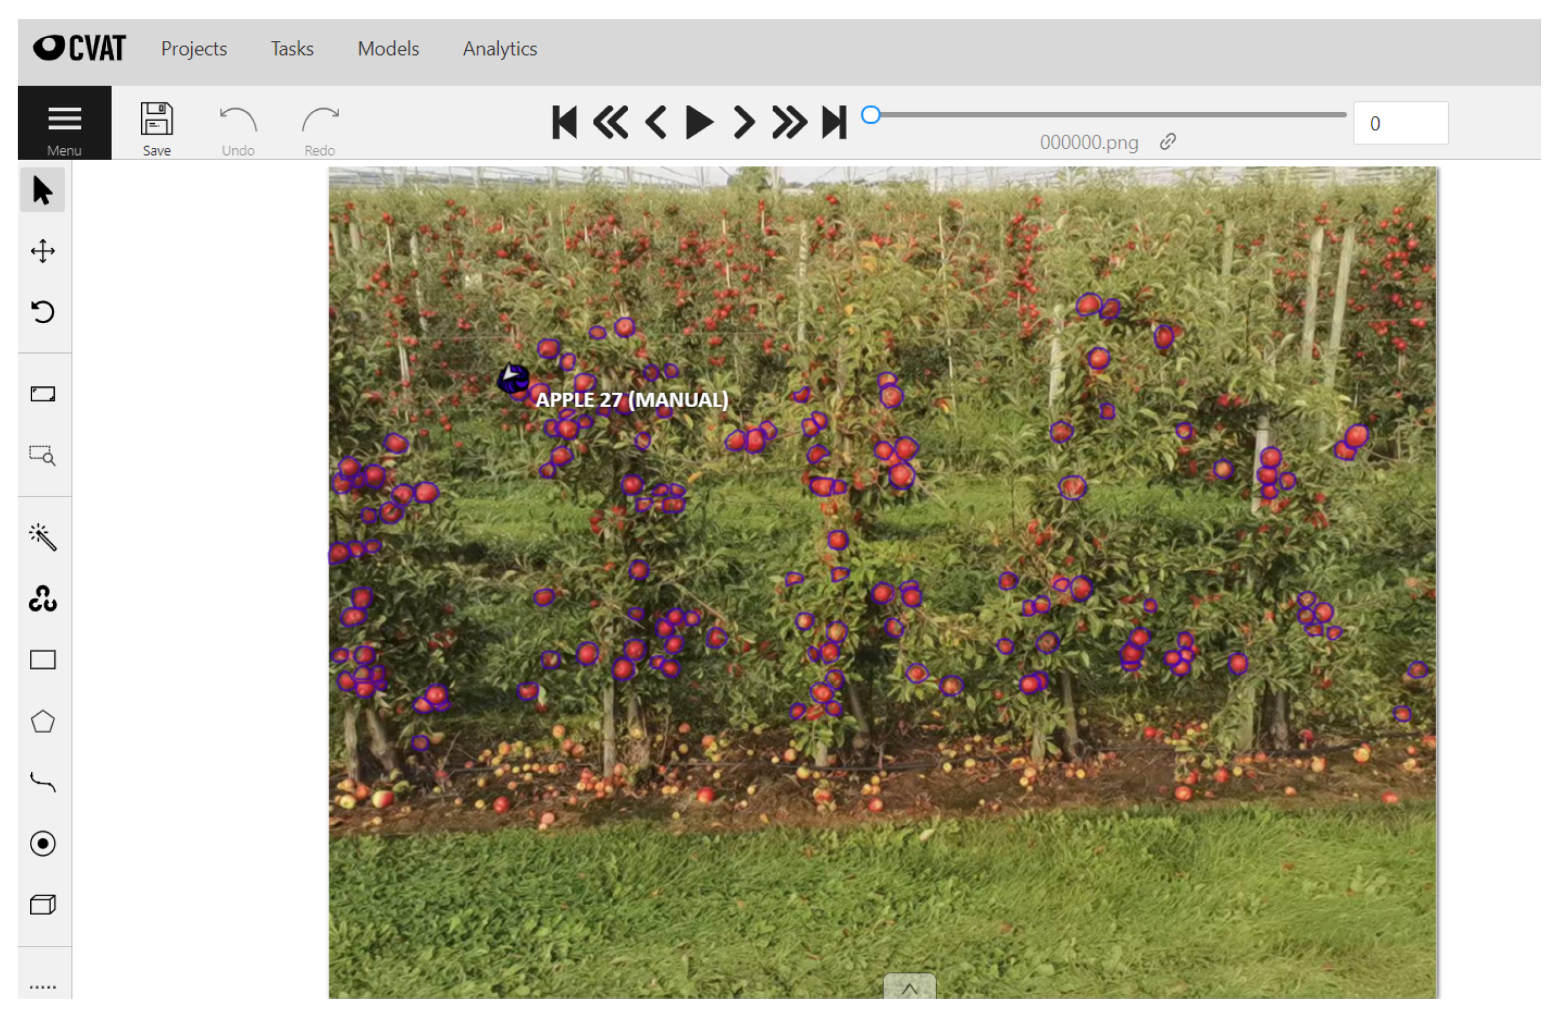Click the frame number input field
The width and height of the screenshot is (1562, 1021).
click(1401, 123)
